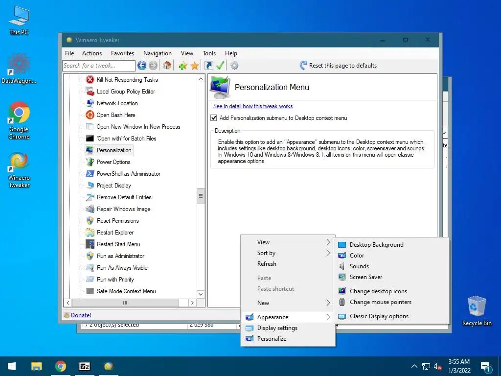Open the notification center icon
The height and width of the screenshot is (376, 501).
[486, 367]
